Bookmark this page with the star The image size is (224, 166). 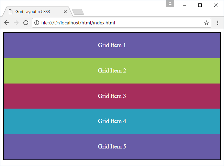click(206, 23)
